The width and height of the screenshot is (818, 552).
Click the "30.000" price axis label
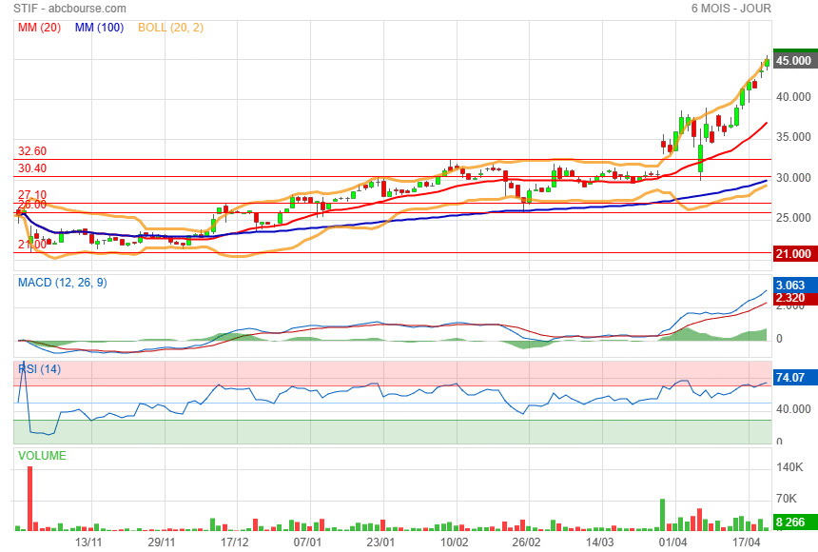(793, 178)
